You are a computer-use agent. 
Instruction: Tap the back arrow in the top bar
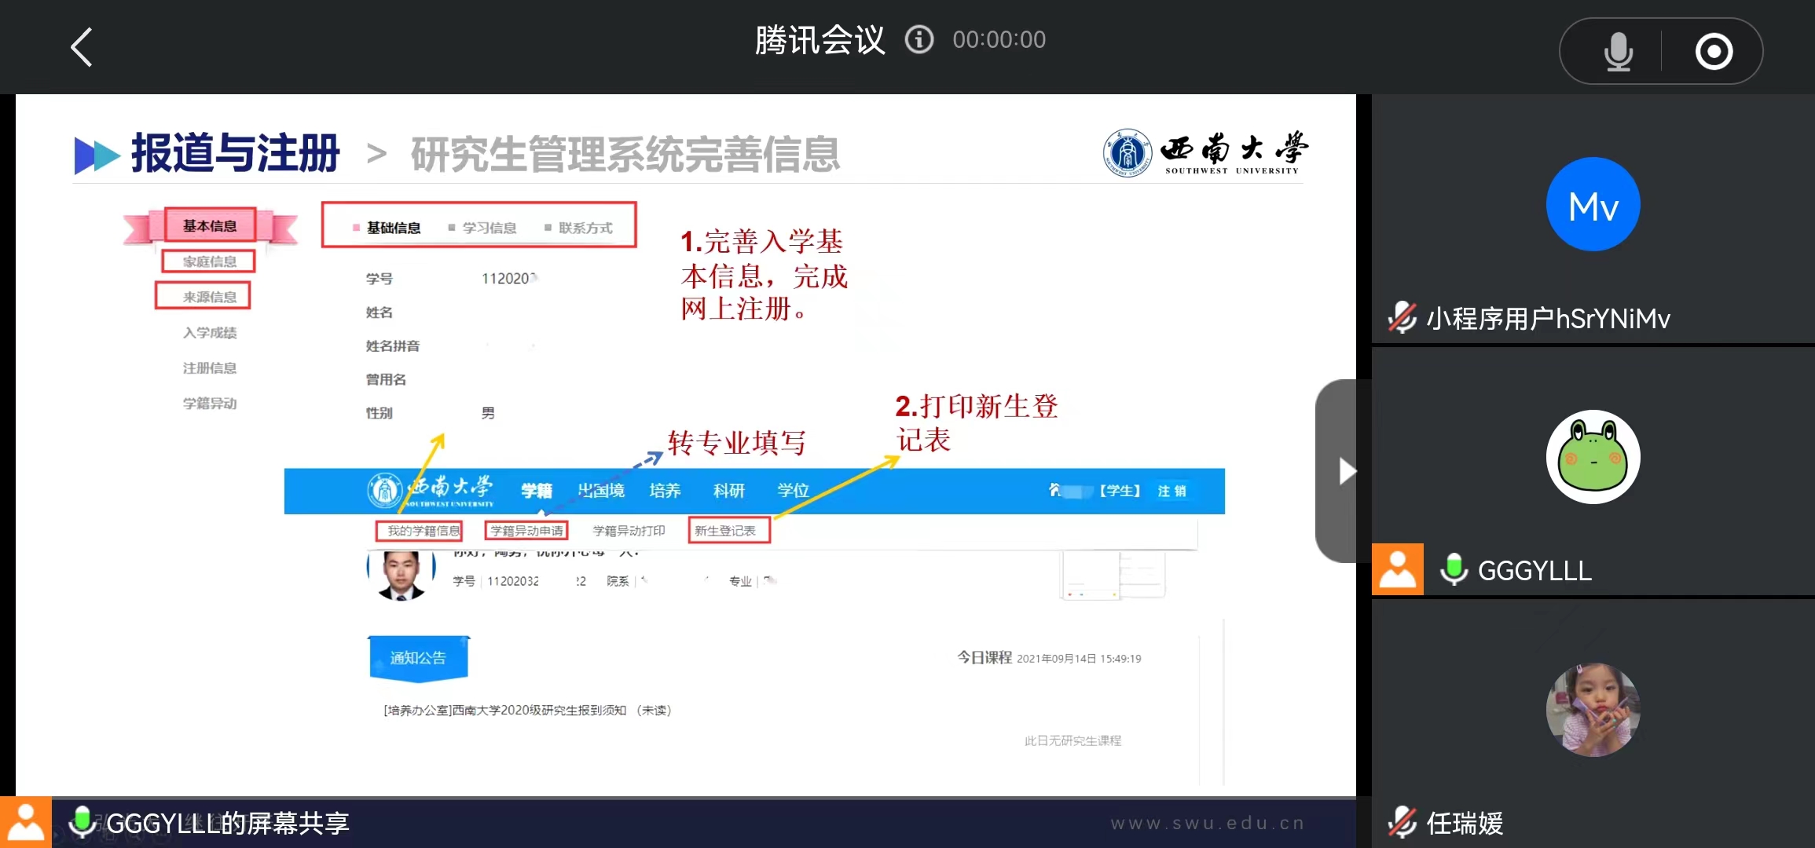(x=82, y=47)
